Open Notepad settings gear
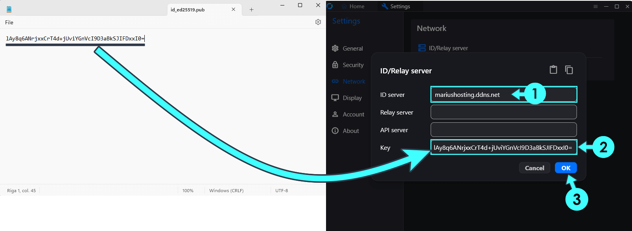This screenshot has height=231, width=632. click(x=318, y=22)
